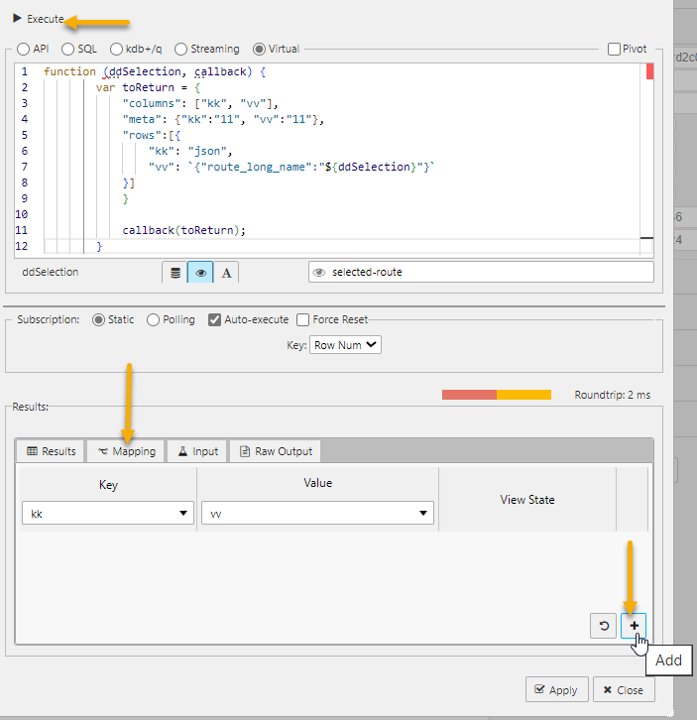The width and height of the screenshot is (697, 720).
Task: Select the API radio button
Action: tap(23, 50)
